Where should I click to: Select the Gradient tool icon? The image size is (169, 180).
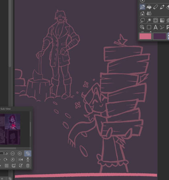162,20
